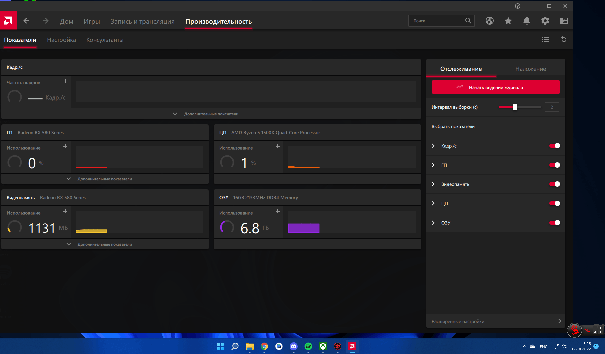Go back with the left arrow
This screenshot has height=354, width=605.
pos(27,21)
